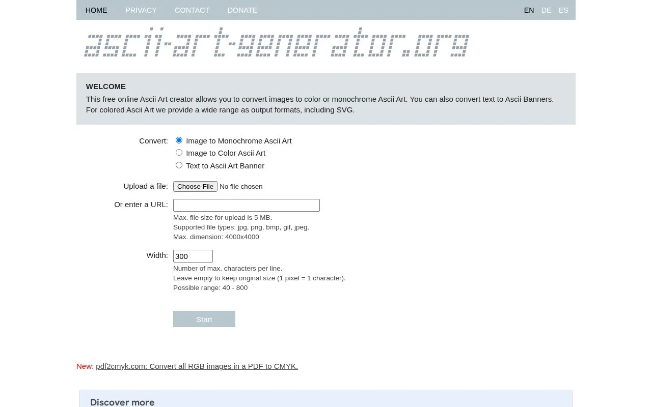Open the DONATE page
The height and width of the screenshot is (407, 652).
(242, 10)
